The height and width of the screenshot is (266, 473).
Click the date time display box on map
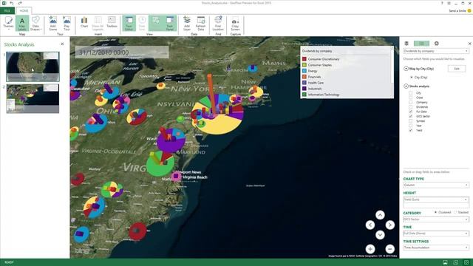[122, 52]
